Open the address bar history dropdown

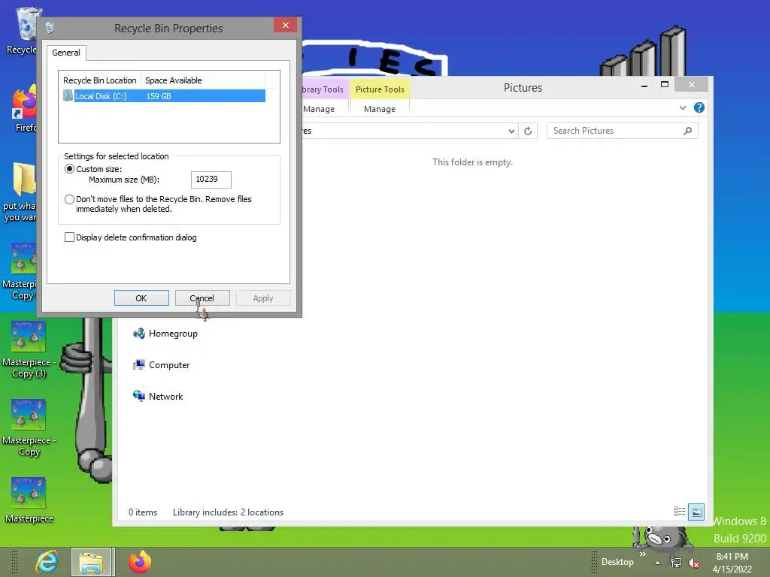coord(511,131)
